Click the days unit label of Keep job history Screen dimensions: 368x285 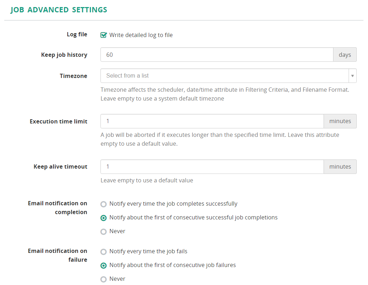coord(345,55)
